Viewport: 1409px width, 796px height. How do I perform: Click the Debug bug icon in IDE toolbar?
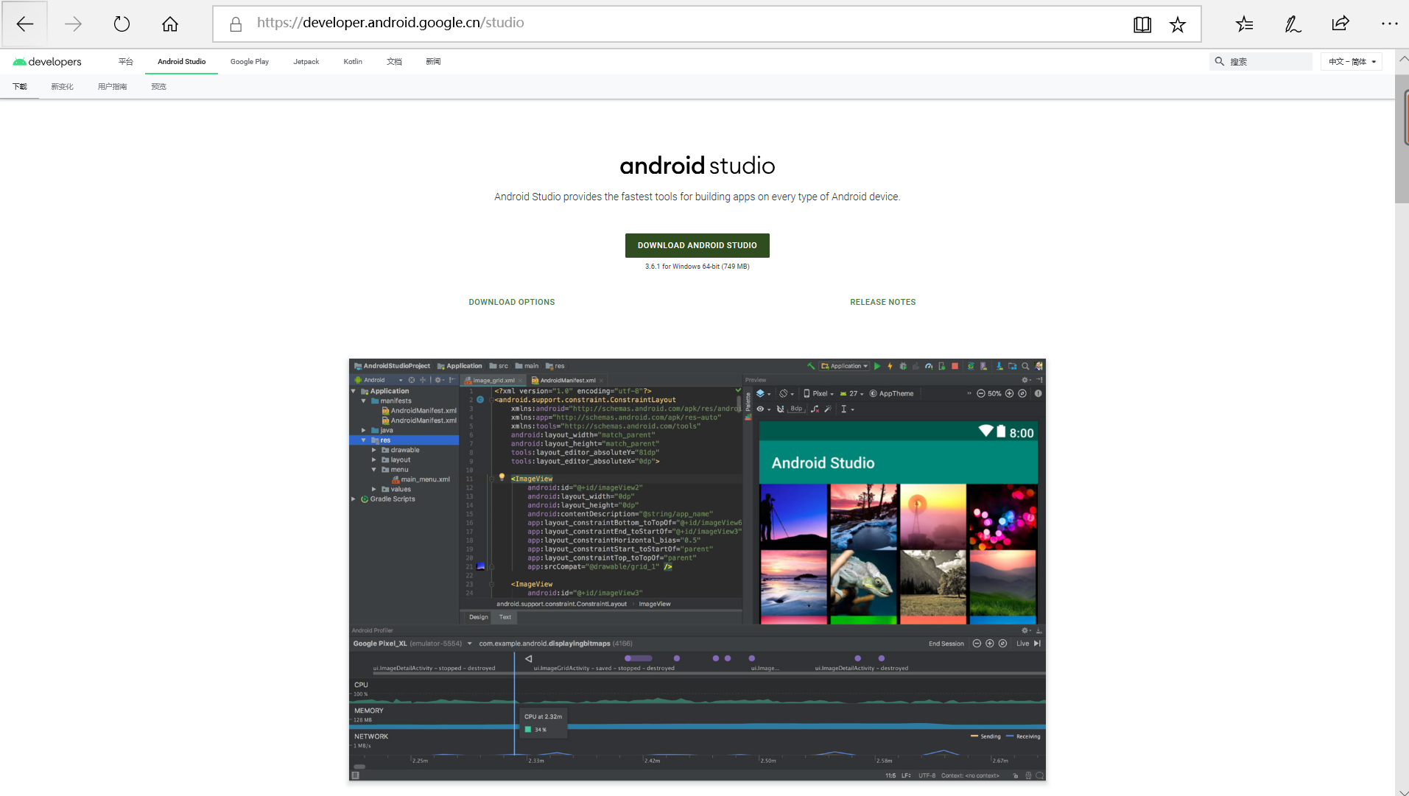pyautogui.click(x=903, y=366)
